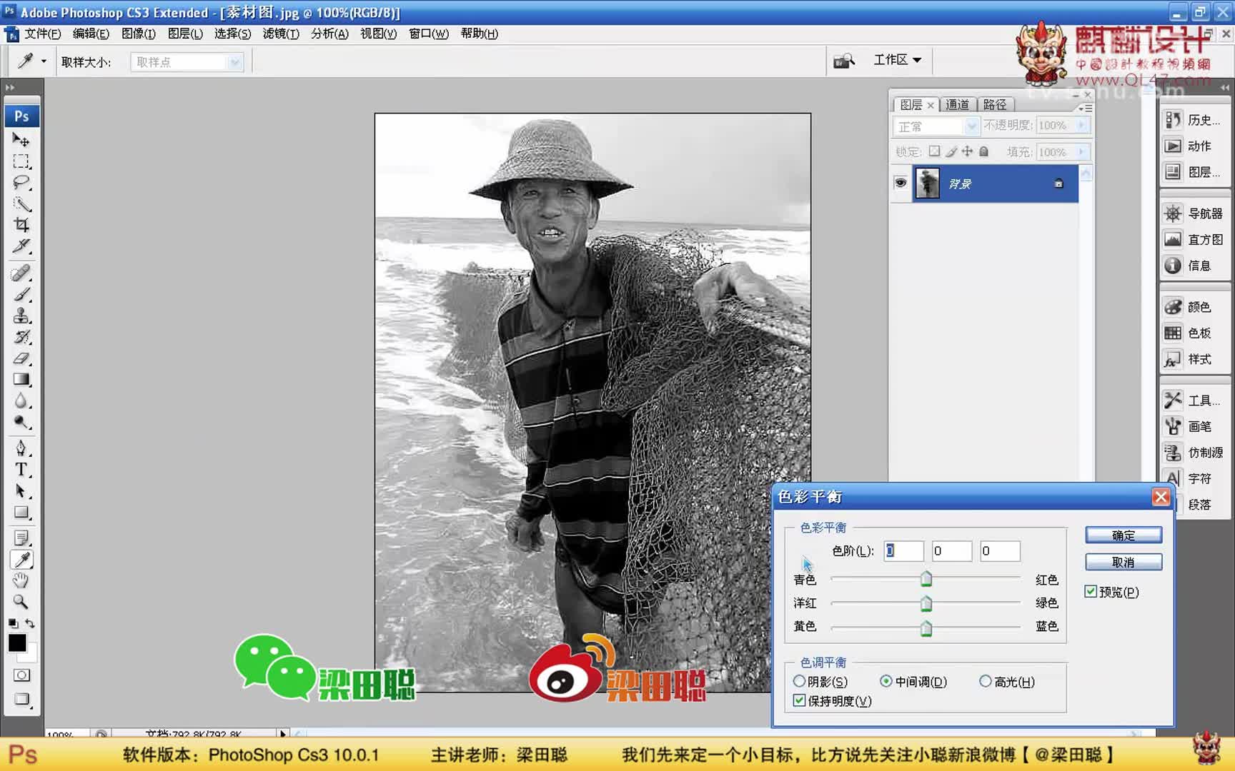Toggle visibility of the 背景 layer
This screenshot has height=771, width=1235.
pos(900,183)
